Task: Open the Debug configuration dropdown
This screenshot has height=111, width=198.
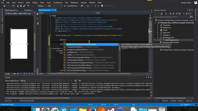Action: [x=42, y=6]
